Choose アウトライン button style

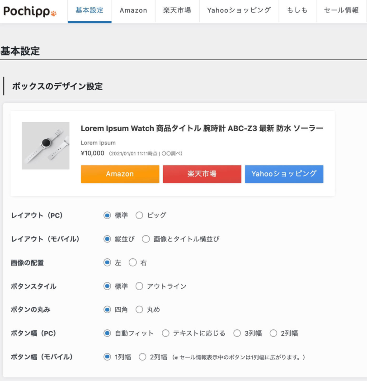pyautogui.click(x=139, y=286)
